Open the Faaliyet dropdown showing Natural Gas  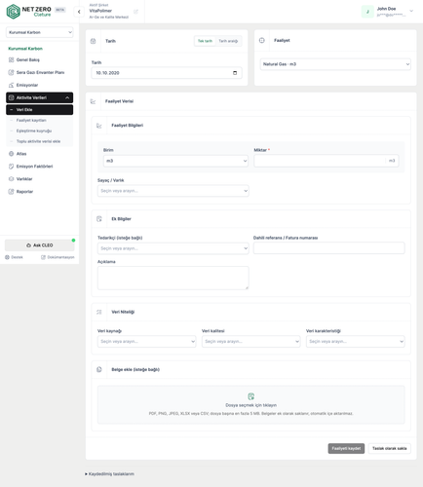pos(335,64)
